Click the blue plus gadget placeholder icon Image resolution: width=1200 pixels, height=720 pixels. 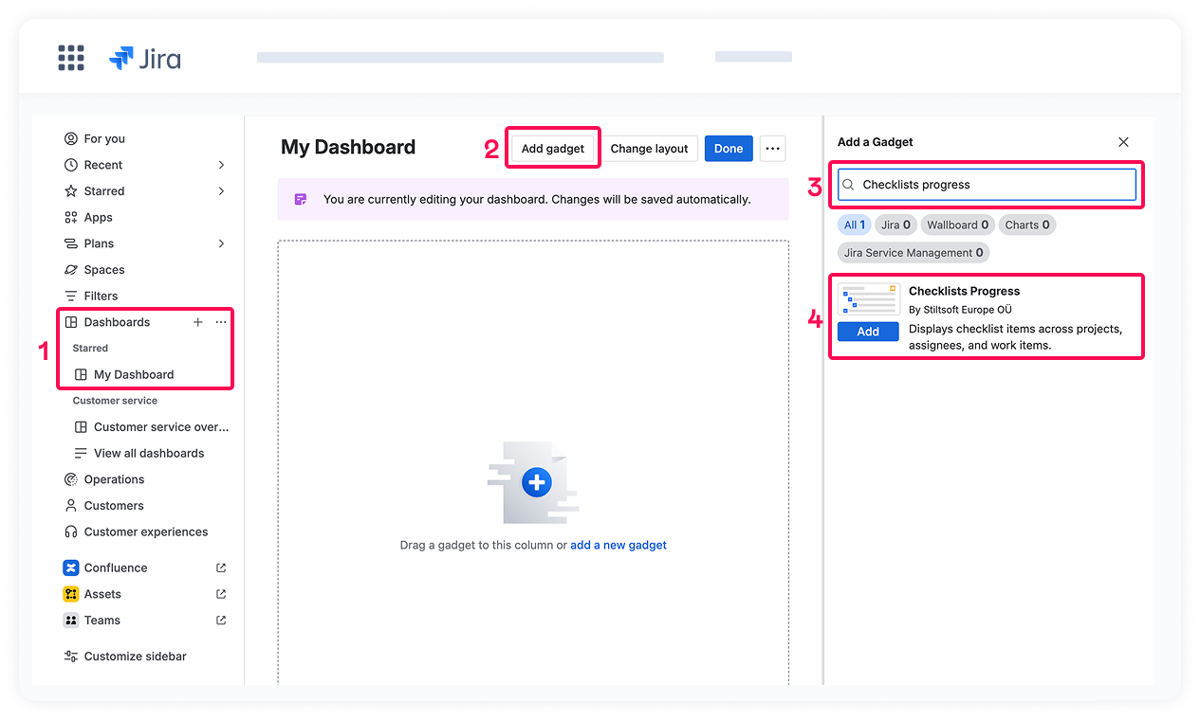coord(537,483)
